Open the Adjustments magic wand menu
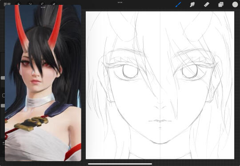This screenshot has width=240, height=166. (x=30, y=4)
